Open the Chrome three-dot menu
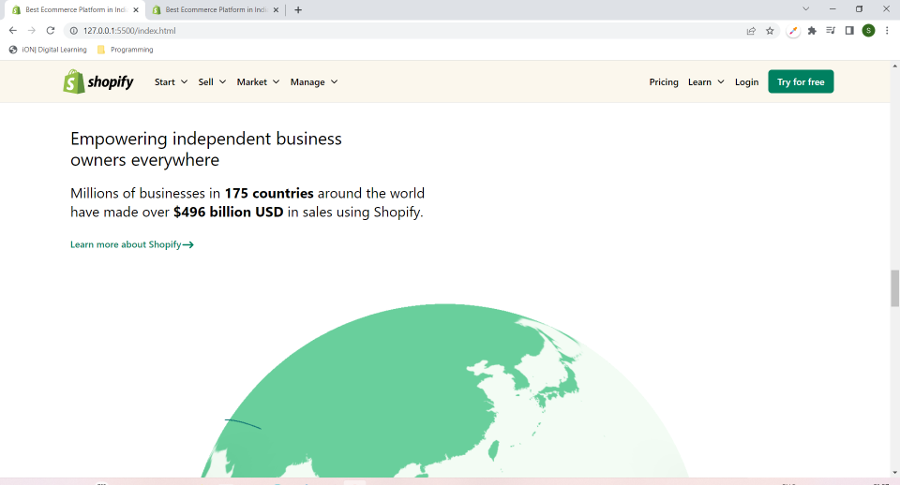The image size is (900, 485). 887,30
